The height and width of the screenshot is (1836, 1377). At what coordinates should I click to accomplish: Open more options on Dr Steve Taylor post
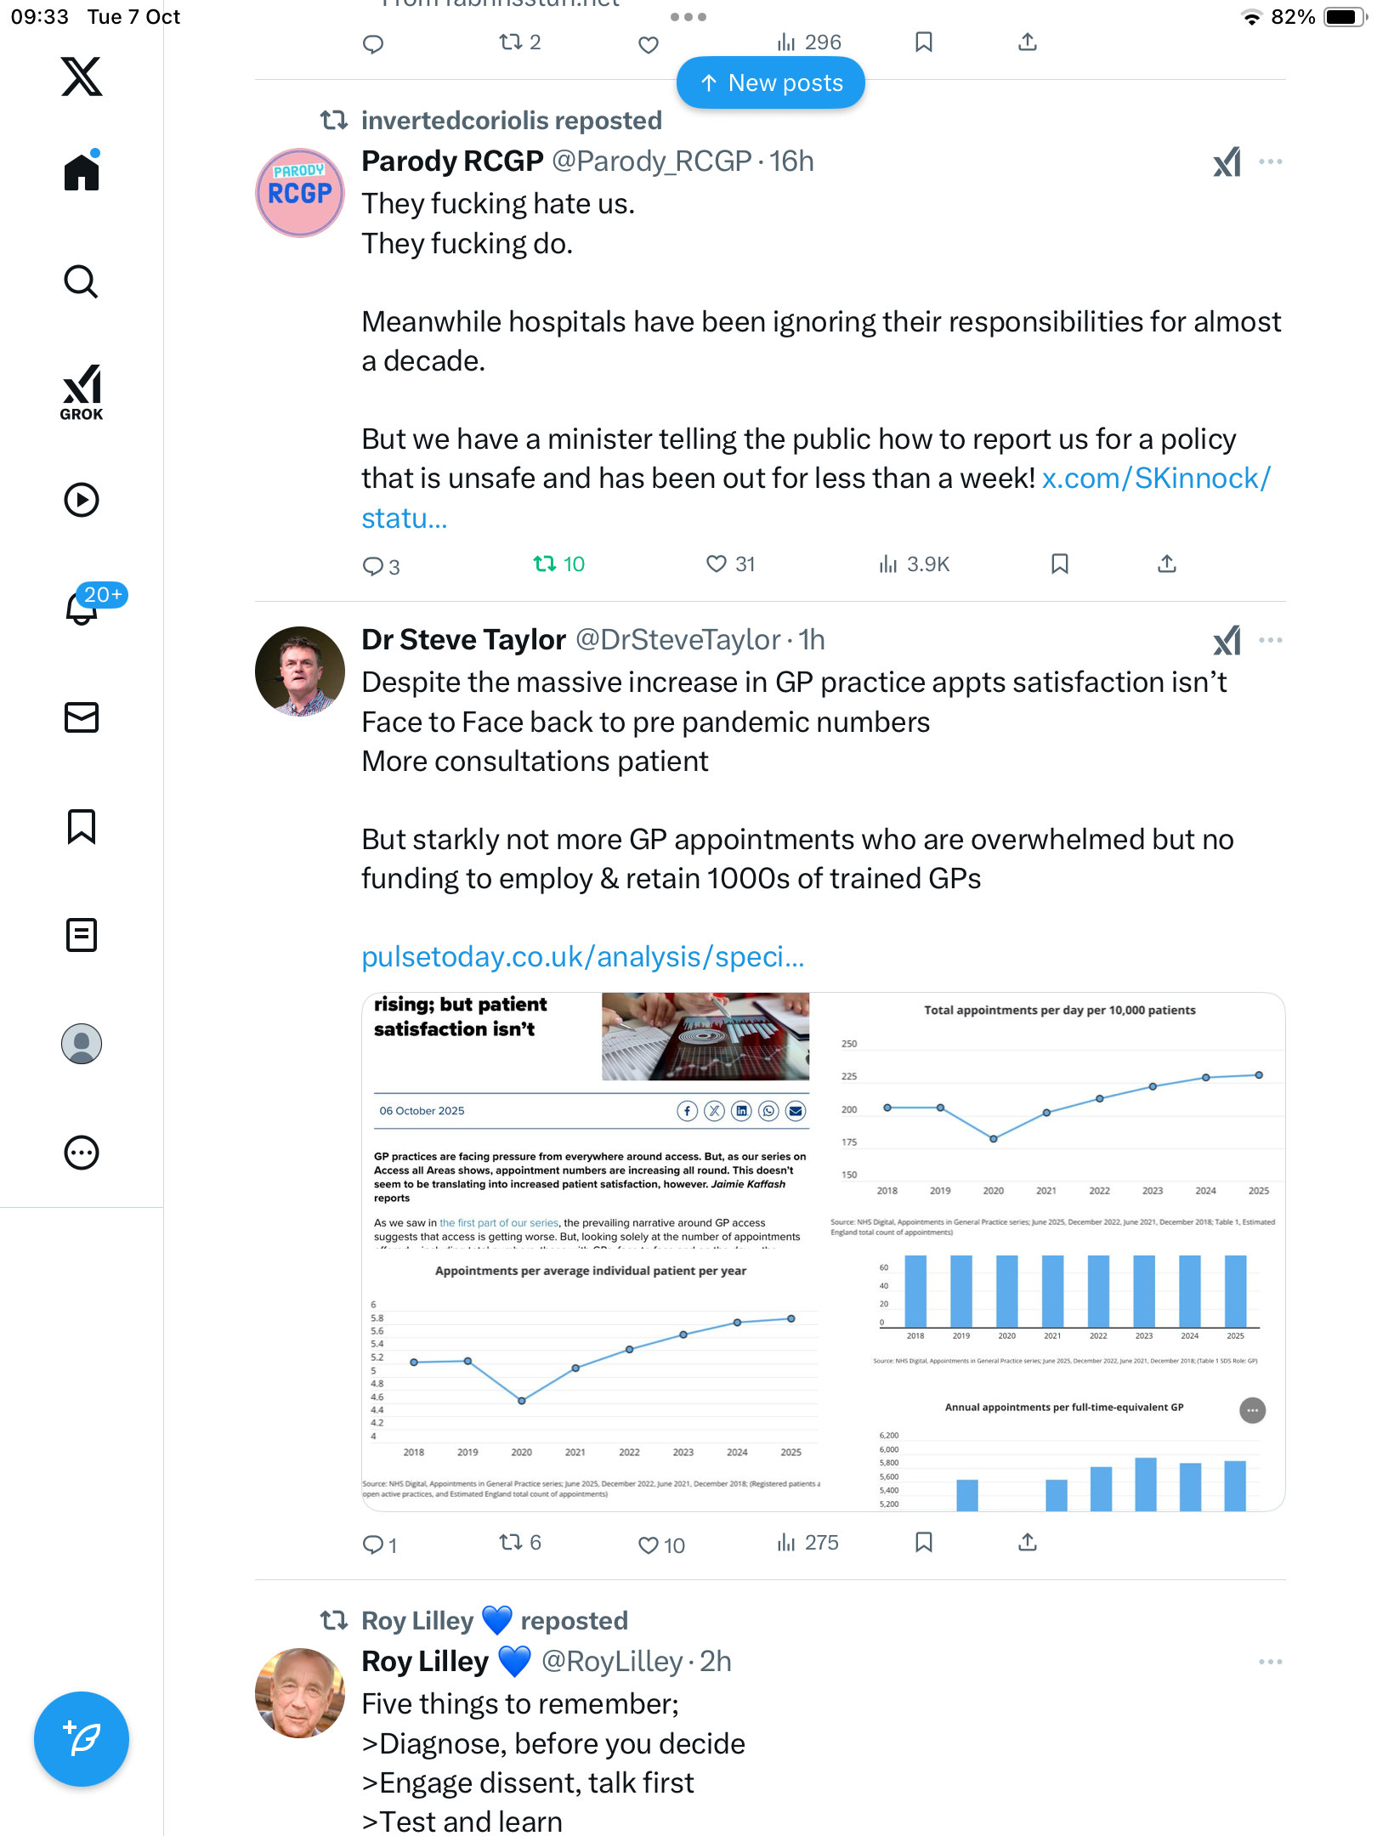[1270, 640]
